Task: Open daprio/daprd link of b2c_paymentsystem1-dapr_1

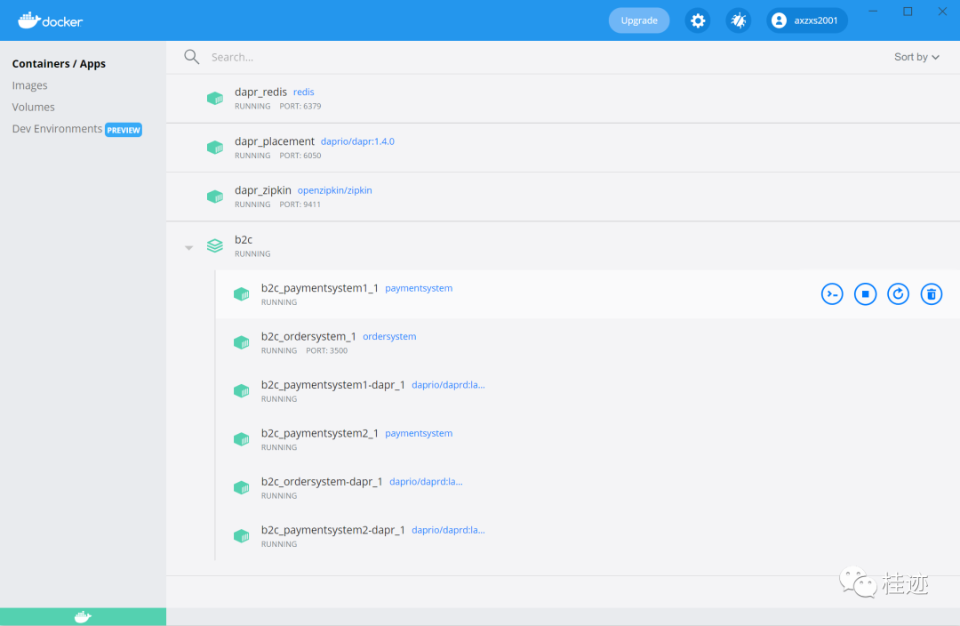Action: [x=448, y=385]
